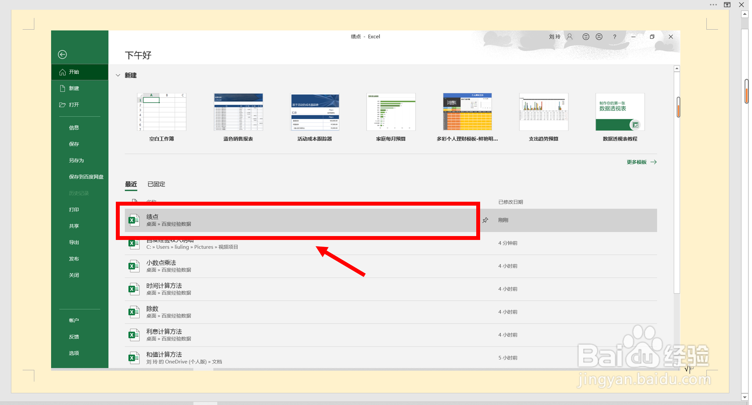Click the Excel icon beside 小数点乘法

pos(134,266)
